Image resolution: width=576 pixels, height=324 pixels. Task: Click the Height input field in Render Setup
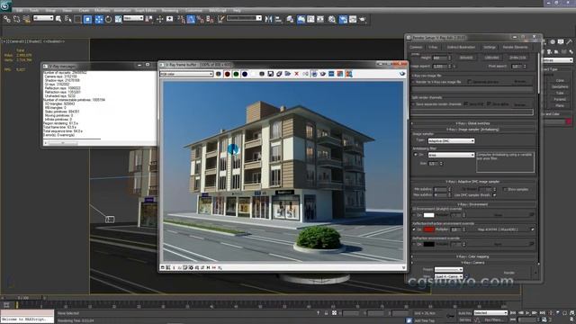pos(439,58)
